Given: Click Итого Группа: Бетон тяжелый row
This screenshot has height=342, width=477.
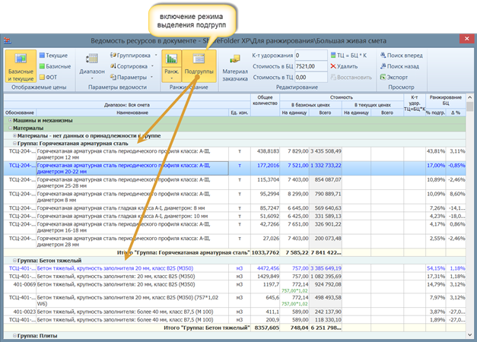Looking at the screenshot, I should point(234,328).
